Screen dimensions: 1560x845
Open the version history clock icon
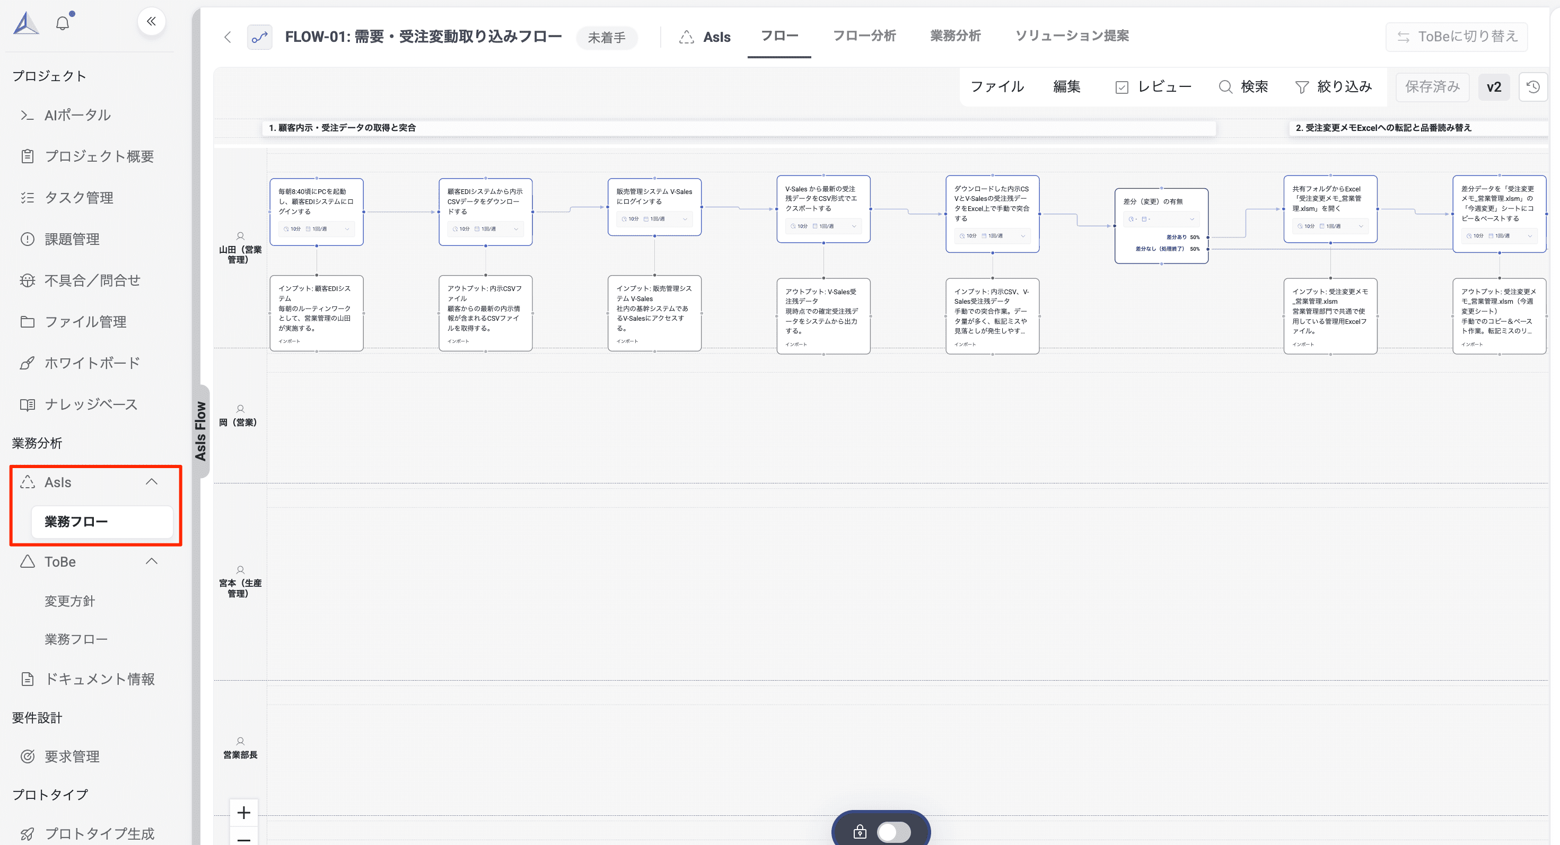1533,86
